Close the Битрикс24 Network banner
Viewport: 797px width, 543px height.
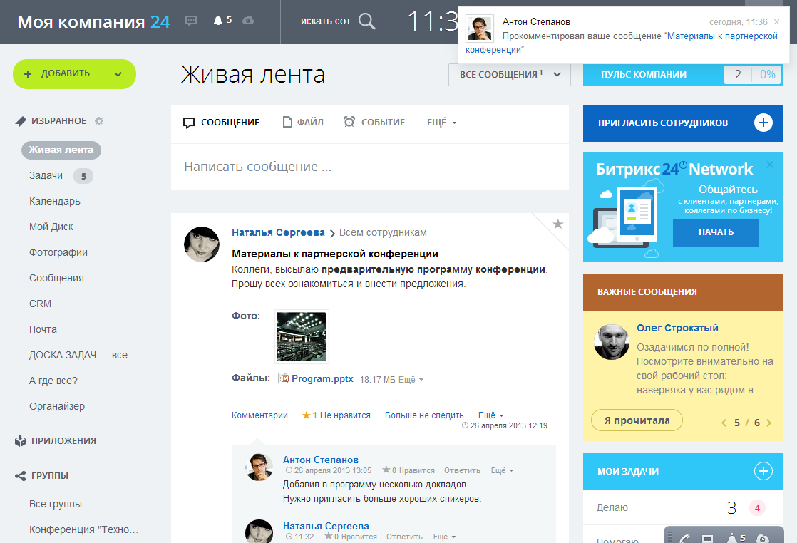pyautogui.click(x=770, y=165)
